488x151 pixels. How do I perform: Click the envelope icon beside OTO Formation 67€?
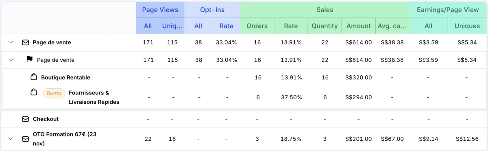click(x=25, y=139)
